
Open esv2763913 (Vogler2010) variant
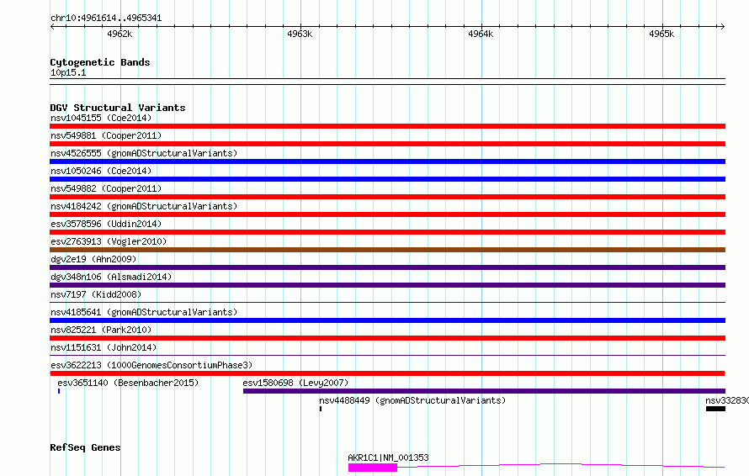109,241
